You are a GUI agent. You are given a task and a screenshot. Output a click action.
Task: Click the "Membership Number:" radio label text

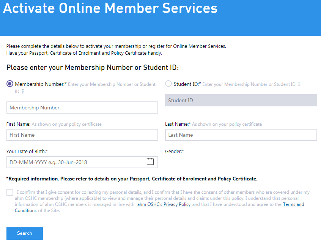point(40,84)
